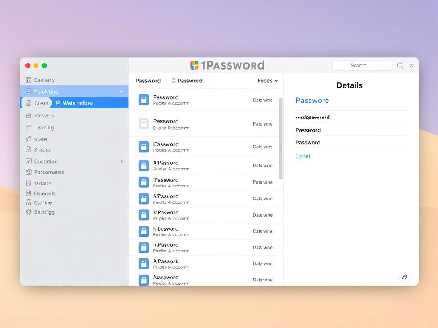Click the Coctation sidebar icon

click(x=29, y=161)
